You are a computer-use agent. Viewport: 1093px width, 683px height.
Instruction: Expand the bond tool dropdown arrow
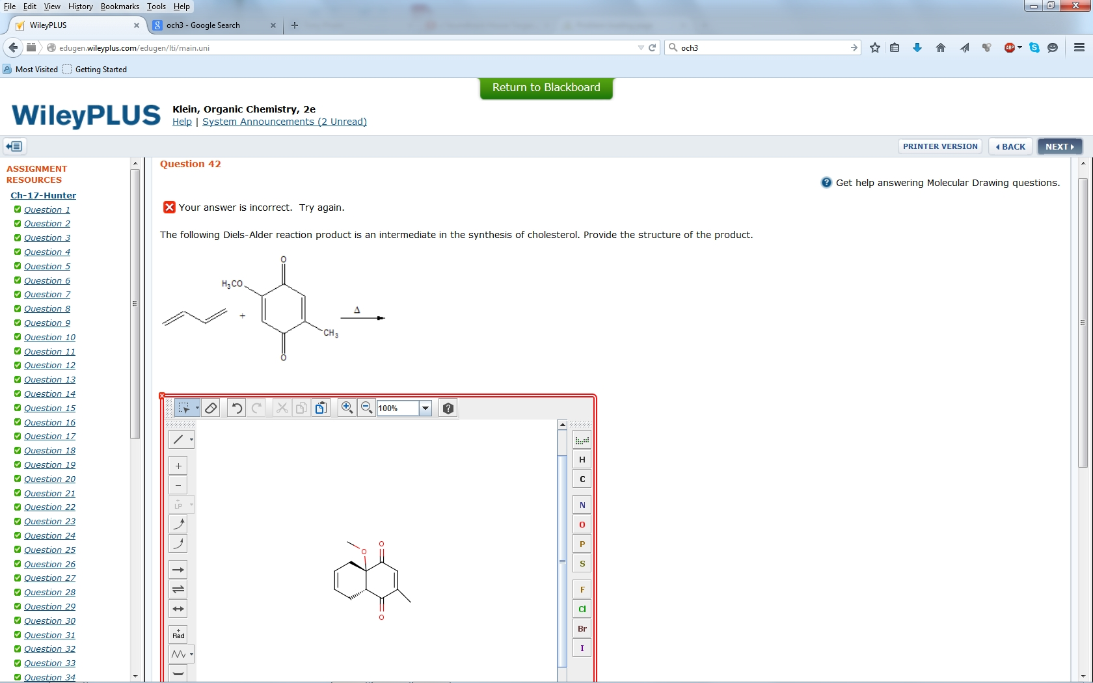[x=191, y=440]
